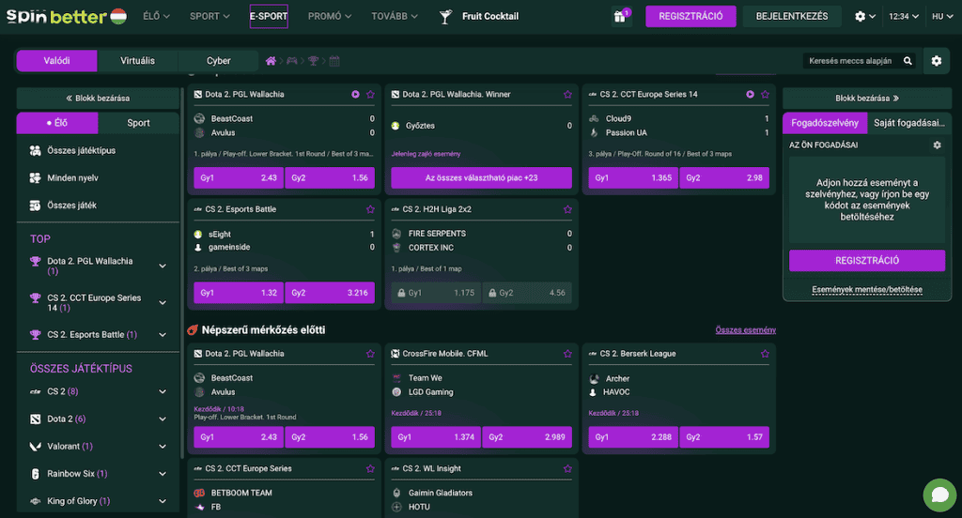Open the Összes esemény link
The image size is (962, 518).
tap(745, 330)
